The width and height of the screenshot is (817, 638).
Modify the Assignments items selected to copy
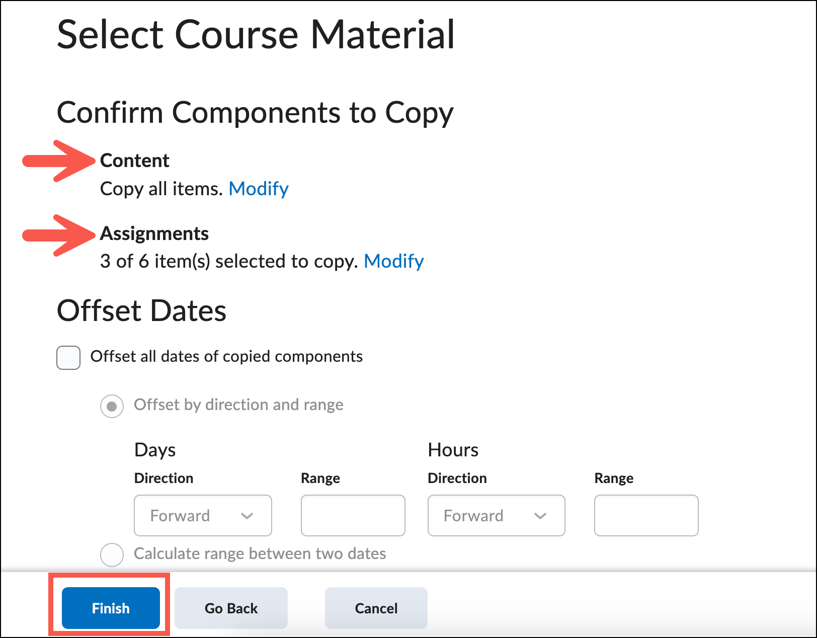point(393,261)
